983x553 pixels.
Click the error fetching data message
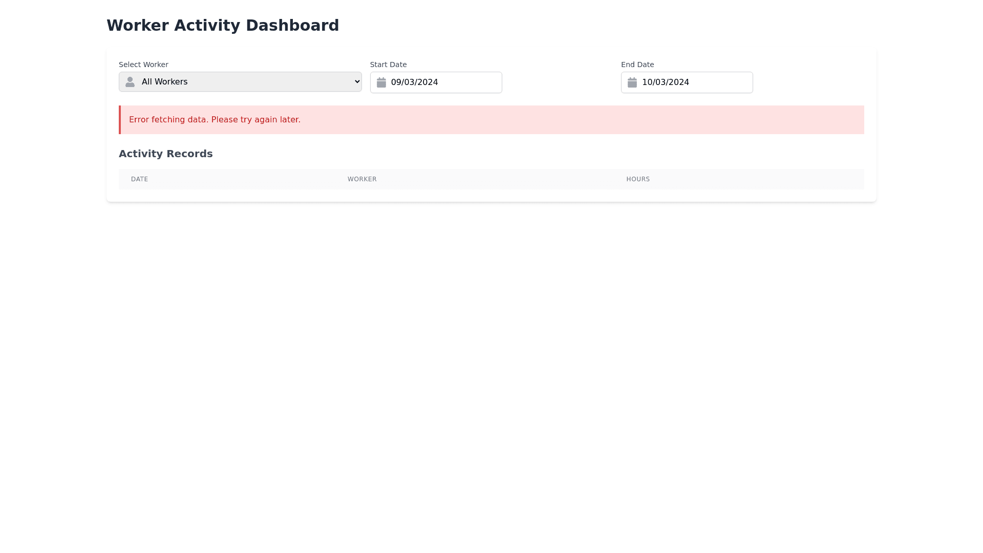215,119
